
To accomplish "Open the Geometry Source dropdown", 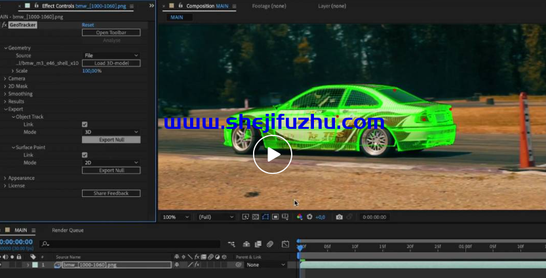I will pos(111,56).
